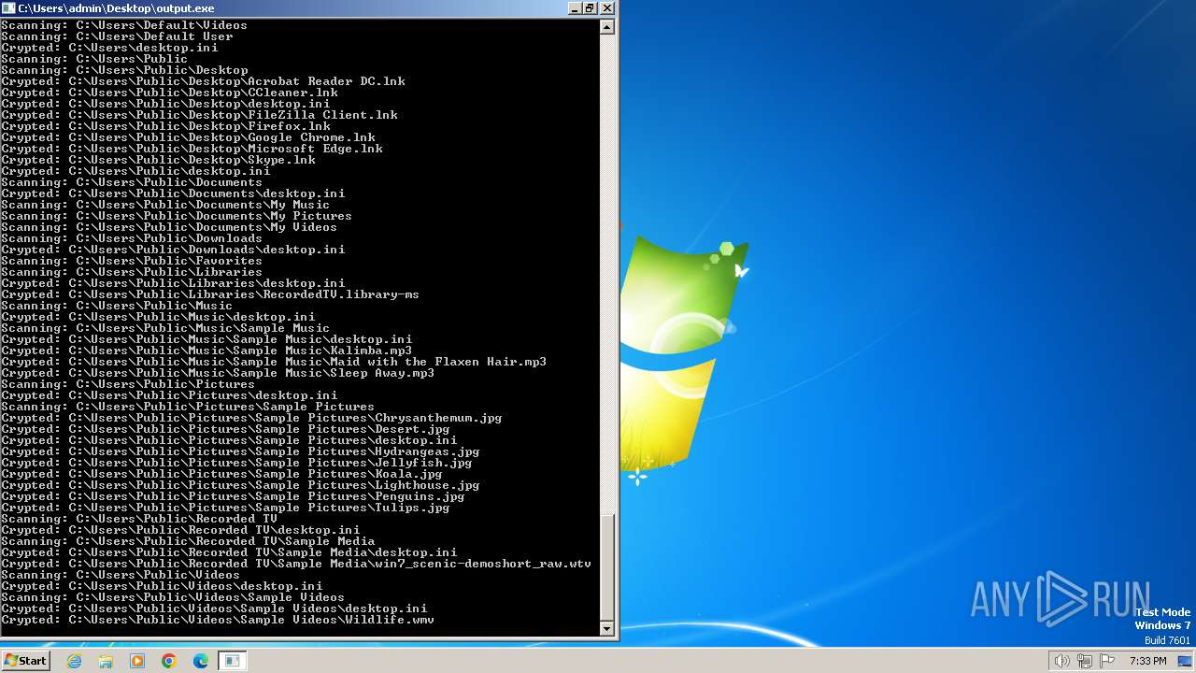This screenshot has height=673, width=1196.
Task: Click 'Scanning: C:\Users\Default\Videos' line
Action: tap(124, 25)
